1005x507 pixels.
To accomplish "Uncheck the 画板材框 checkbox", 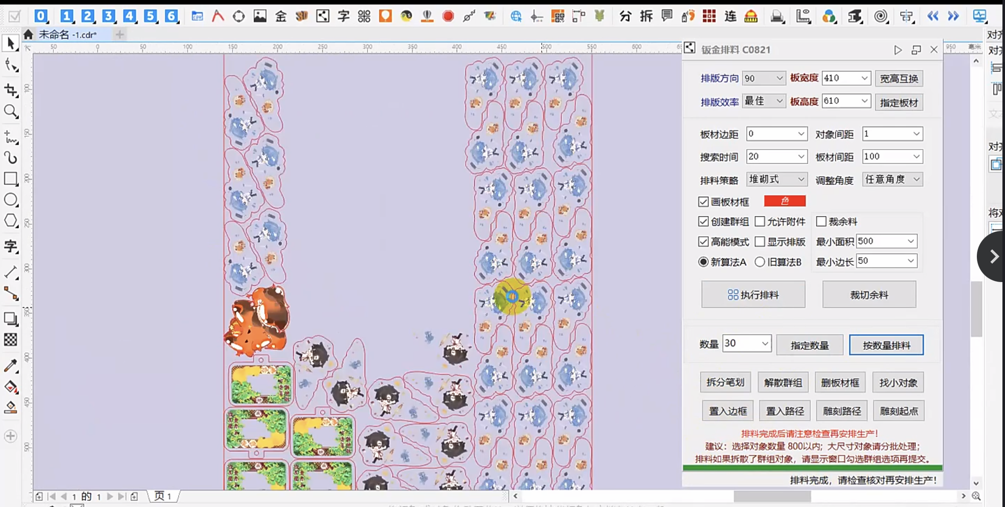I will pos(703,202).
